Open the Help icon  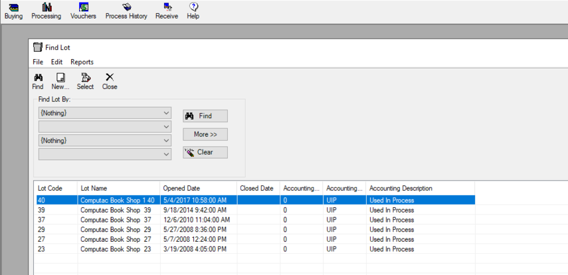[193, 11]
